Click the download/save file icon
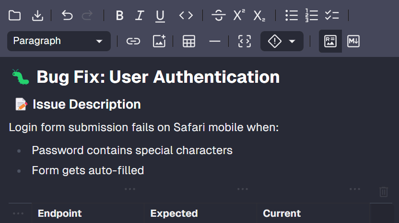 click(37, 16)
